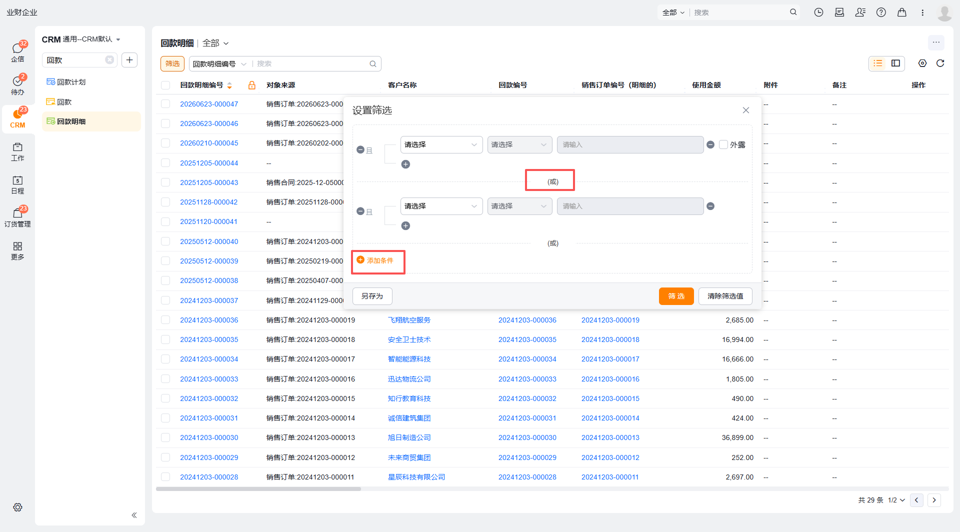Remove the first filter condition row

(x=710, y=144)
